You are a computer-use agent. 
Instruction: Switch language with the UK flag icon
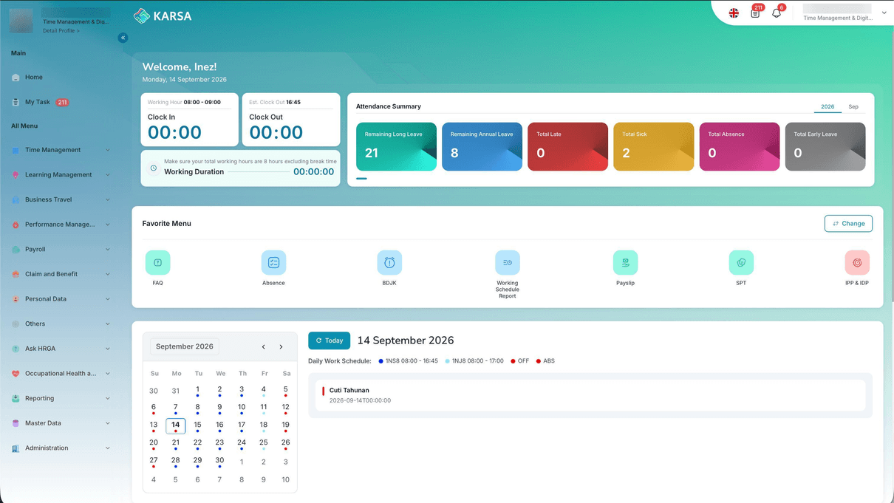(734, 13)
